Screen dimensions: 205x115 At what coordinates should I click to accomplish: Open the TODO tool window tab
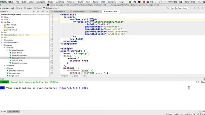3,111
